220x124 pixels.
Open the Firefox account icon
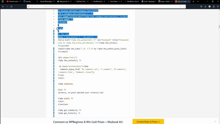[x=209, y=7]
